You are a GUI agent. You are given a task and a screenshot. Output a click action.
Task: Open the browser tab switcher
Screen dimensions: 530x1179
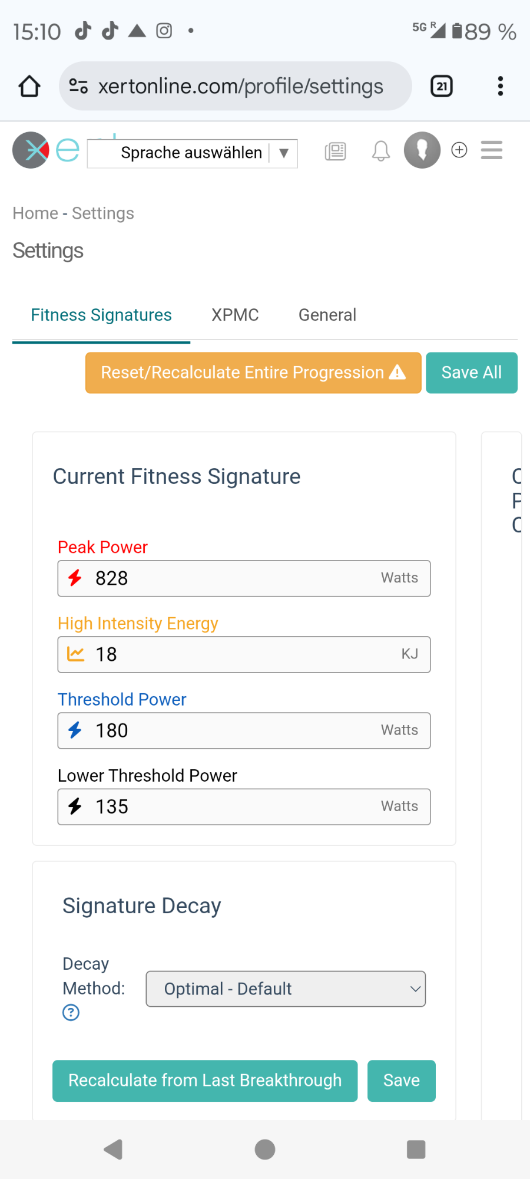(x=442, y=86)
